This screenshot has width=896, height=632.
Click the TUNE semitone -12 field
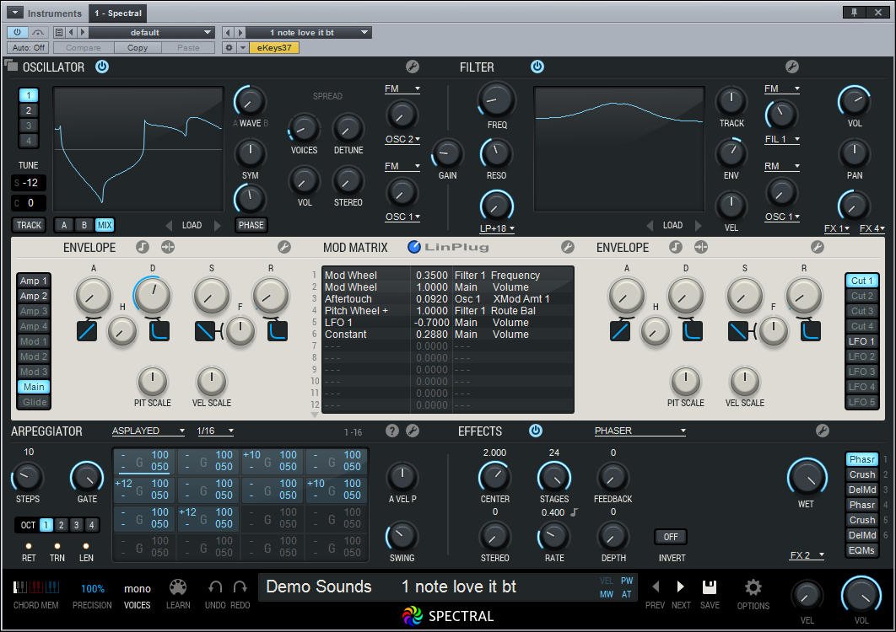click(29, 183)
